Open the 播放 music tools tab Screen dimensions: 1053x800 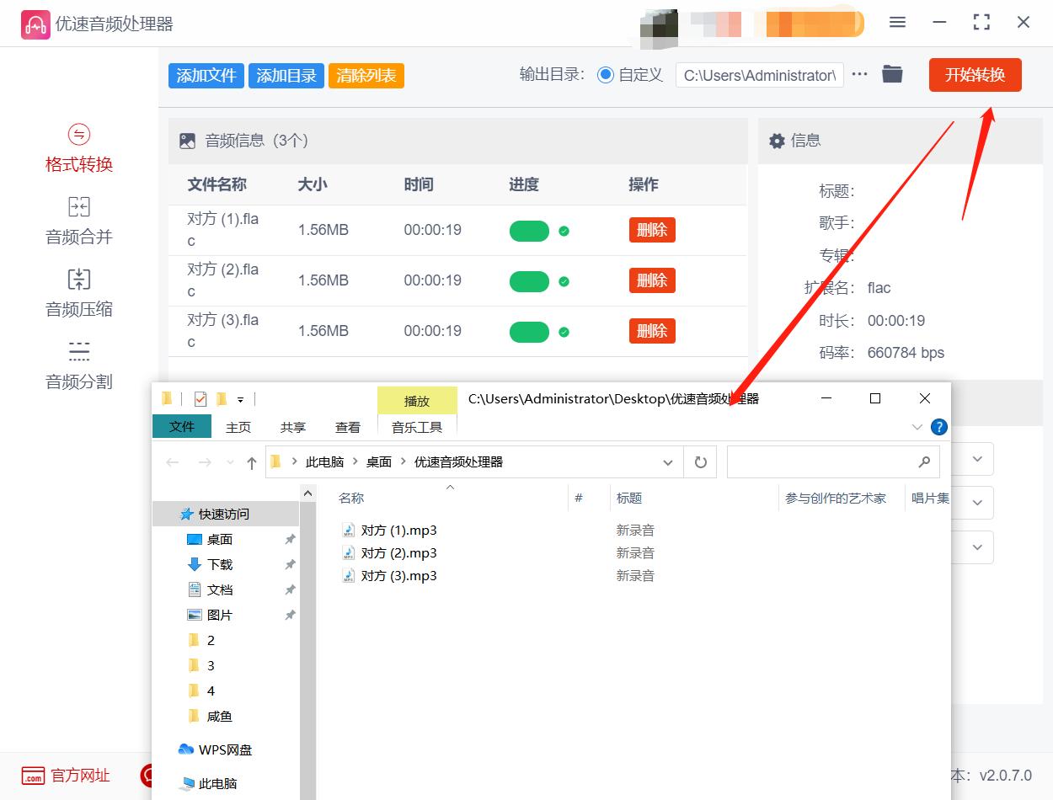click(416, 400)
